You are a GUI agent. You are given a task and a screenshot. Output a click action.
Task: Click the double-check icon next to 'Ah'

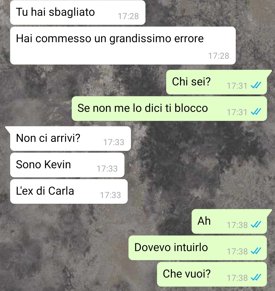click(256, 225)
